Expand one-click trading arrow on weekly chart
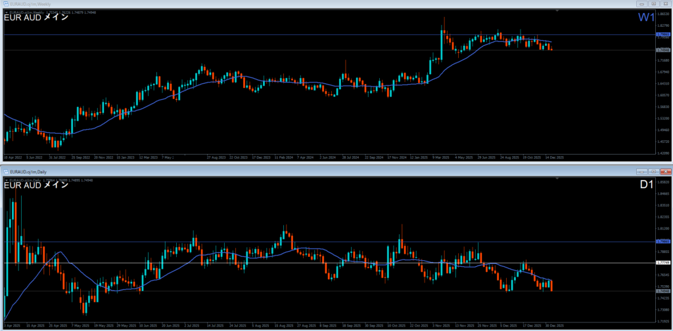673x331 pixels. (x=7, y=12)
